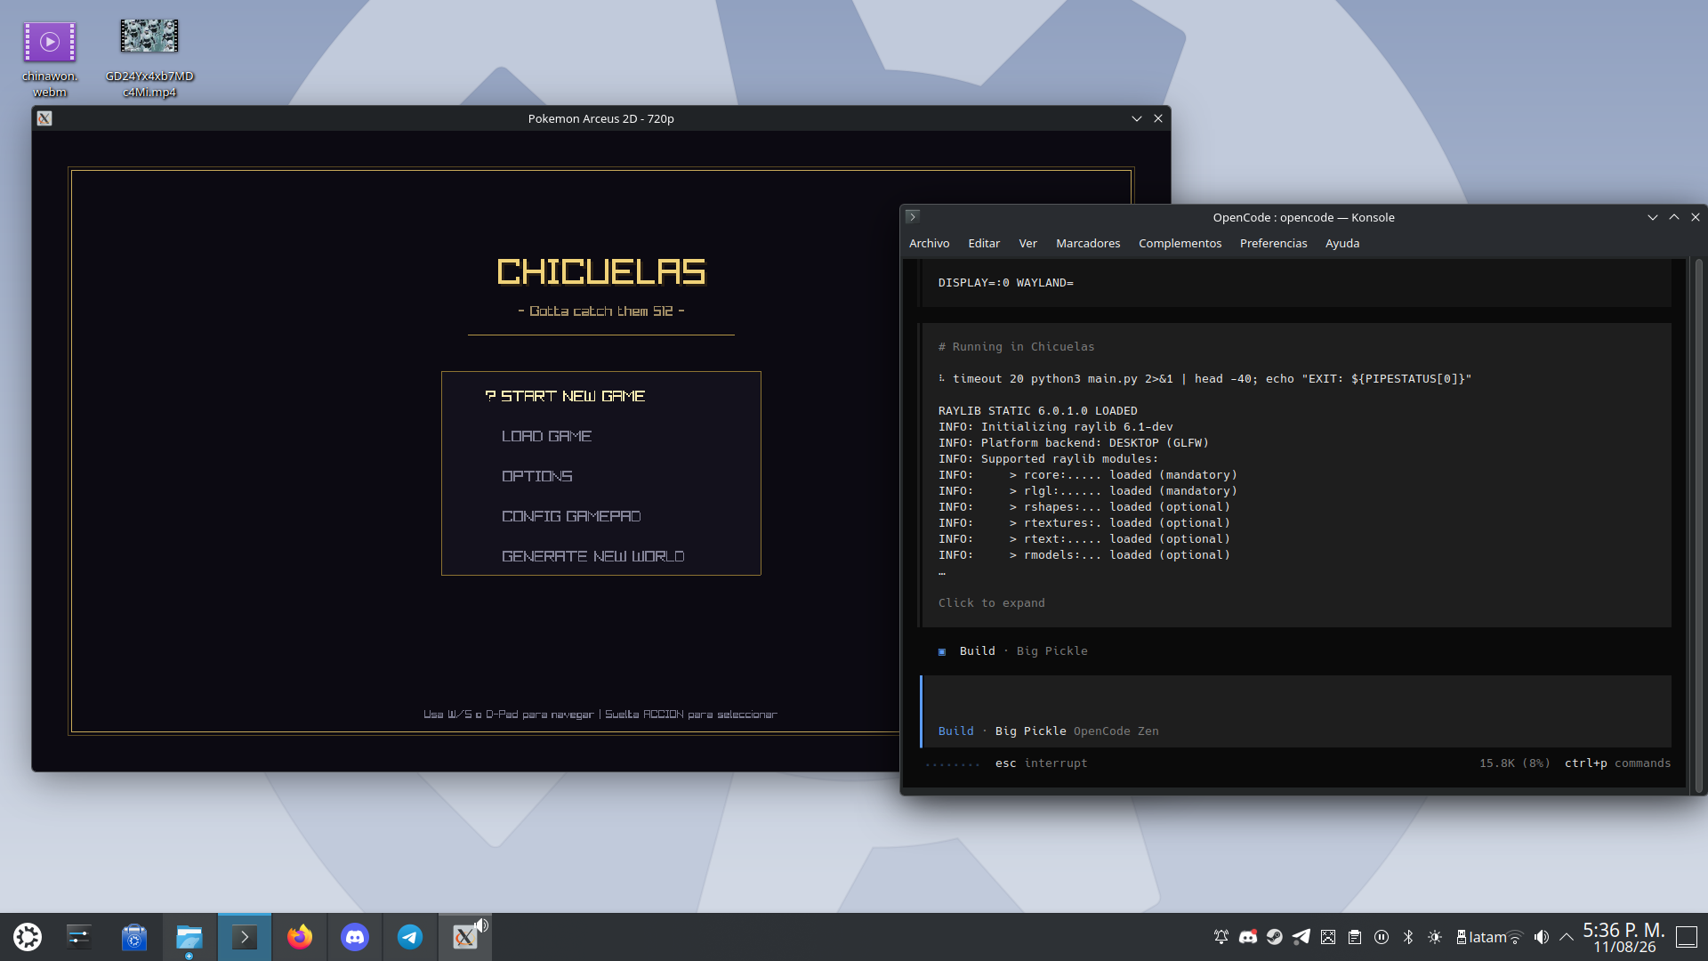Screen dimensions: 1708x961
Task: Click the "ctrl+p commands" hint in OpenCode
Action: (1617, 763)
